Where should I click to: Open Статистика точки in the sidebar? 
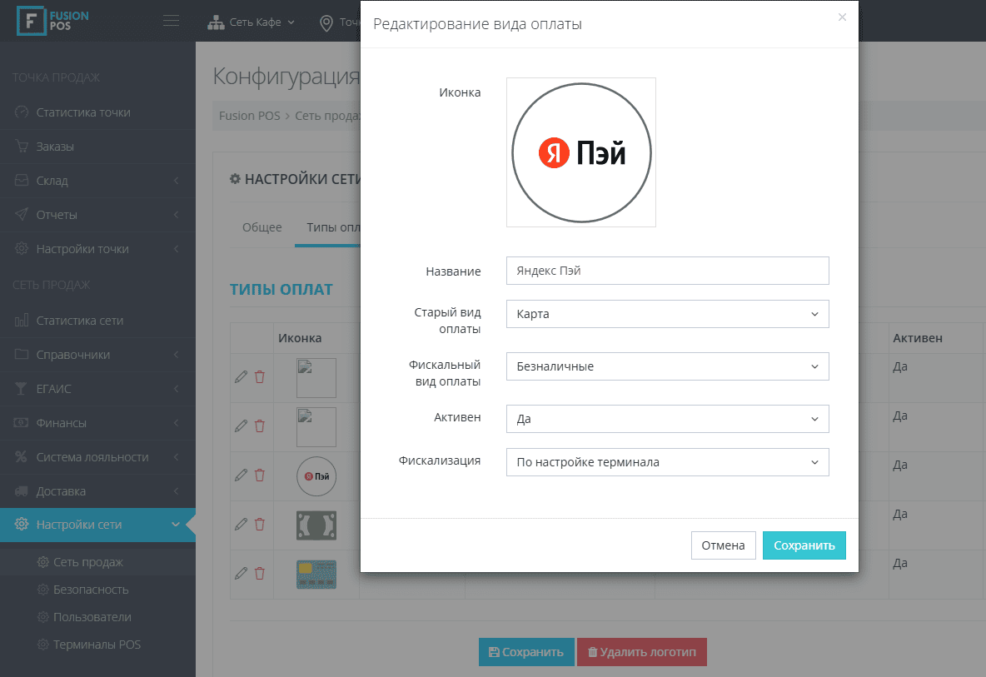tap(97, 112)
